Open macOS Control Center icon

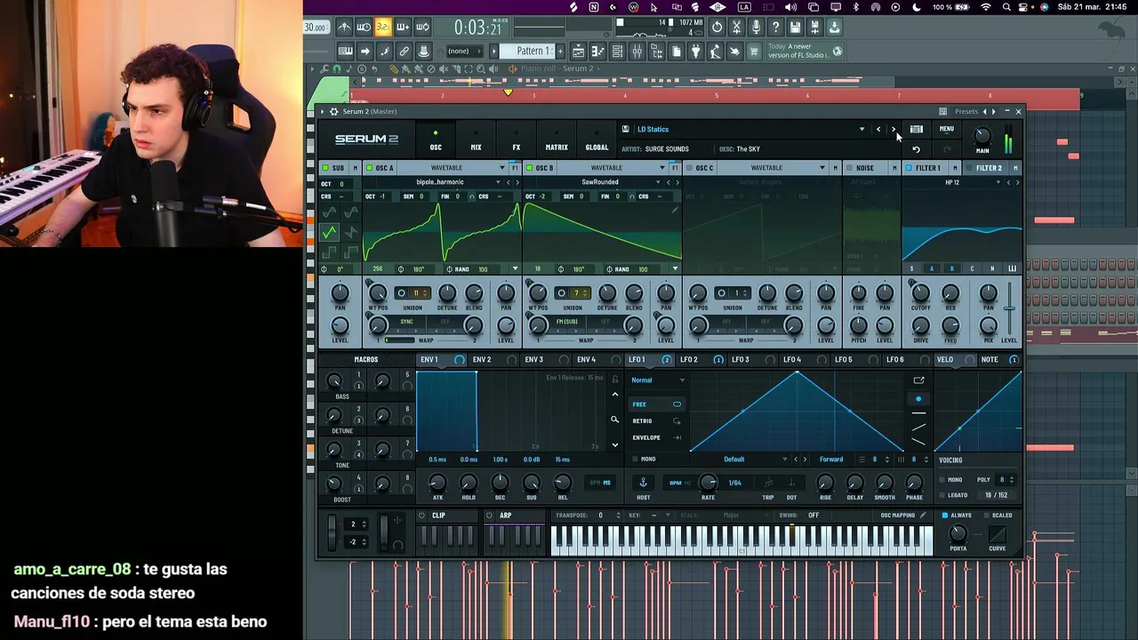tap(1025, 7)
